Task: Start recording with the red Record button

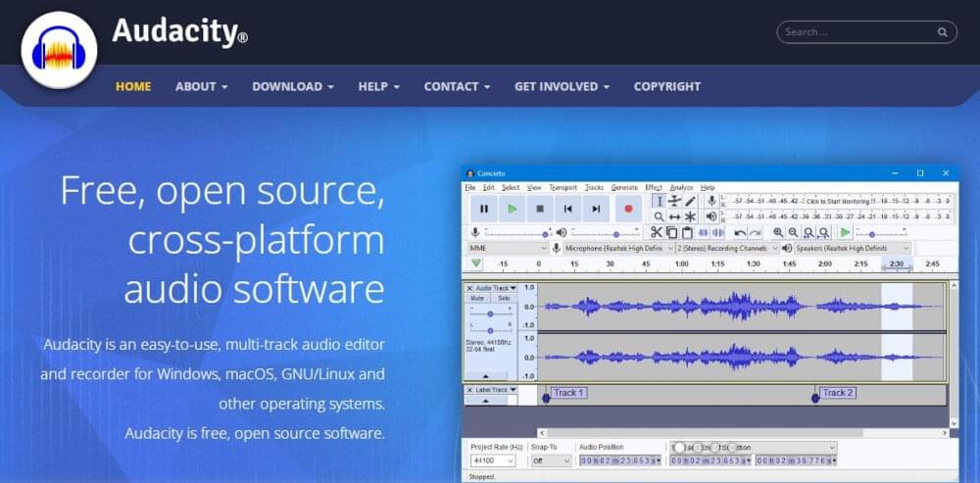Action: (628, 209)
